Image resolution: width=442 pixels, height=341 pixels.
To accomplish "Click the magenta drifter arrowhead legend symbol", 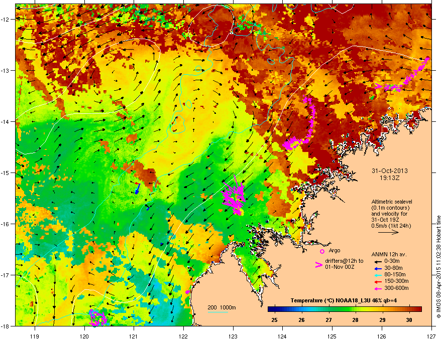I will tap(319, 264).
